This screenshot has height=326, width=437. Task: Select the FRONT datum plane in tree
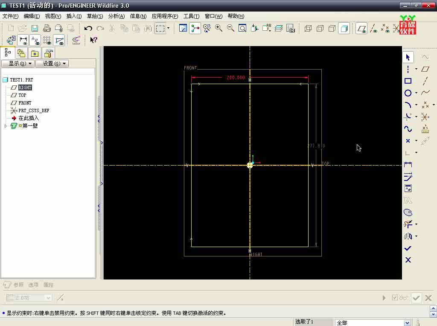pyautogui.click(x=25, y=103)
